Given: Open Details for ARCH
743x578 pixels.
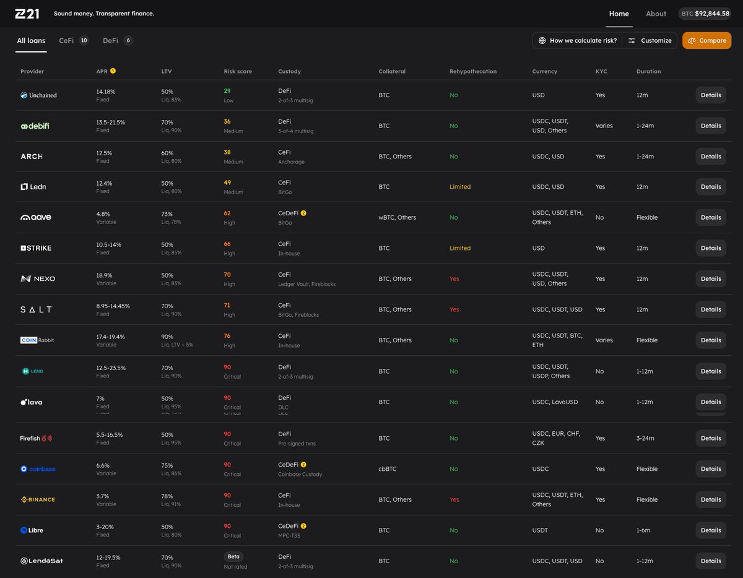Looking at the screenshot, I should (711, 157).
